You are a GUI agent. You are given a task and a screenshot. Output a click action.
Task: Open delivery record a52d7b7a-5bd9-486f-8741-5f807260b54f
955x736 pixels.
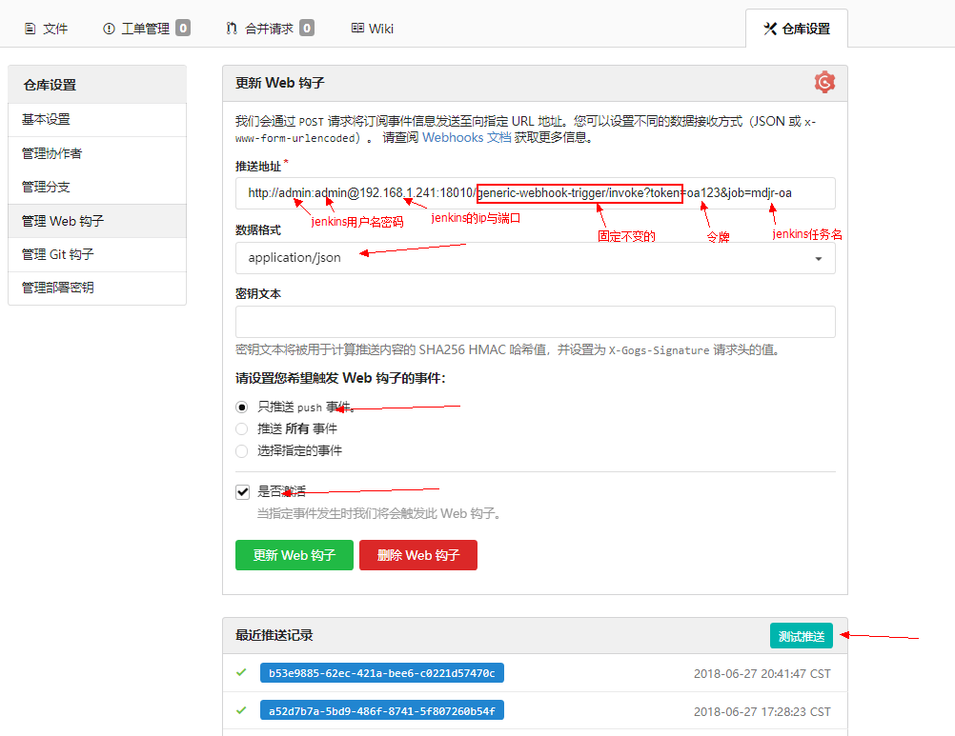[382, 710]
